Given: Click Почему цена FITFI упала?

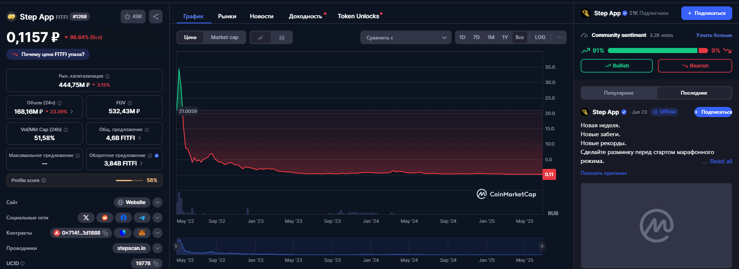Looking at the screenshot, I should [x=48, y=54].
